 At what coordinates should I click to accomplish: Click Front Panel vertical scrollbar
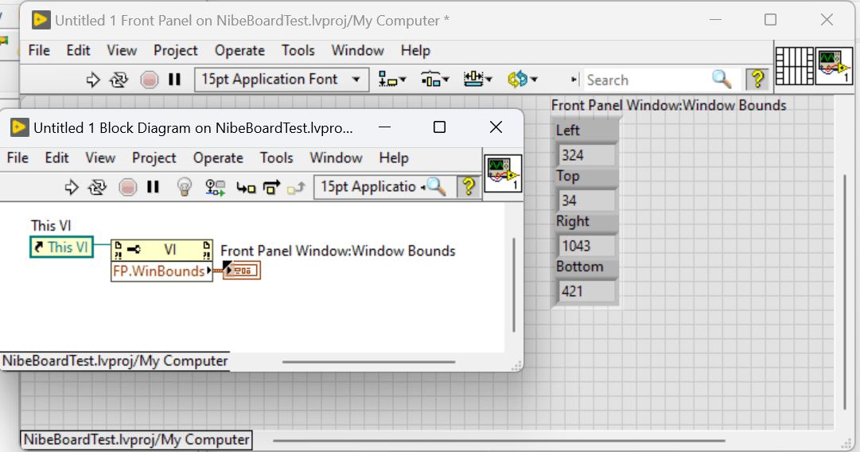pos(845,292)
